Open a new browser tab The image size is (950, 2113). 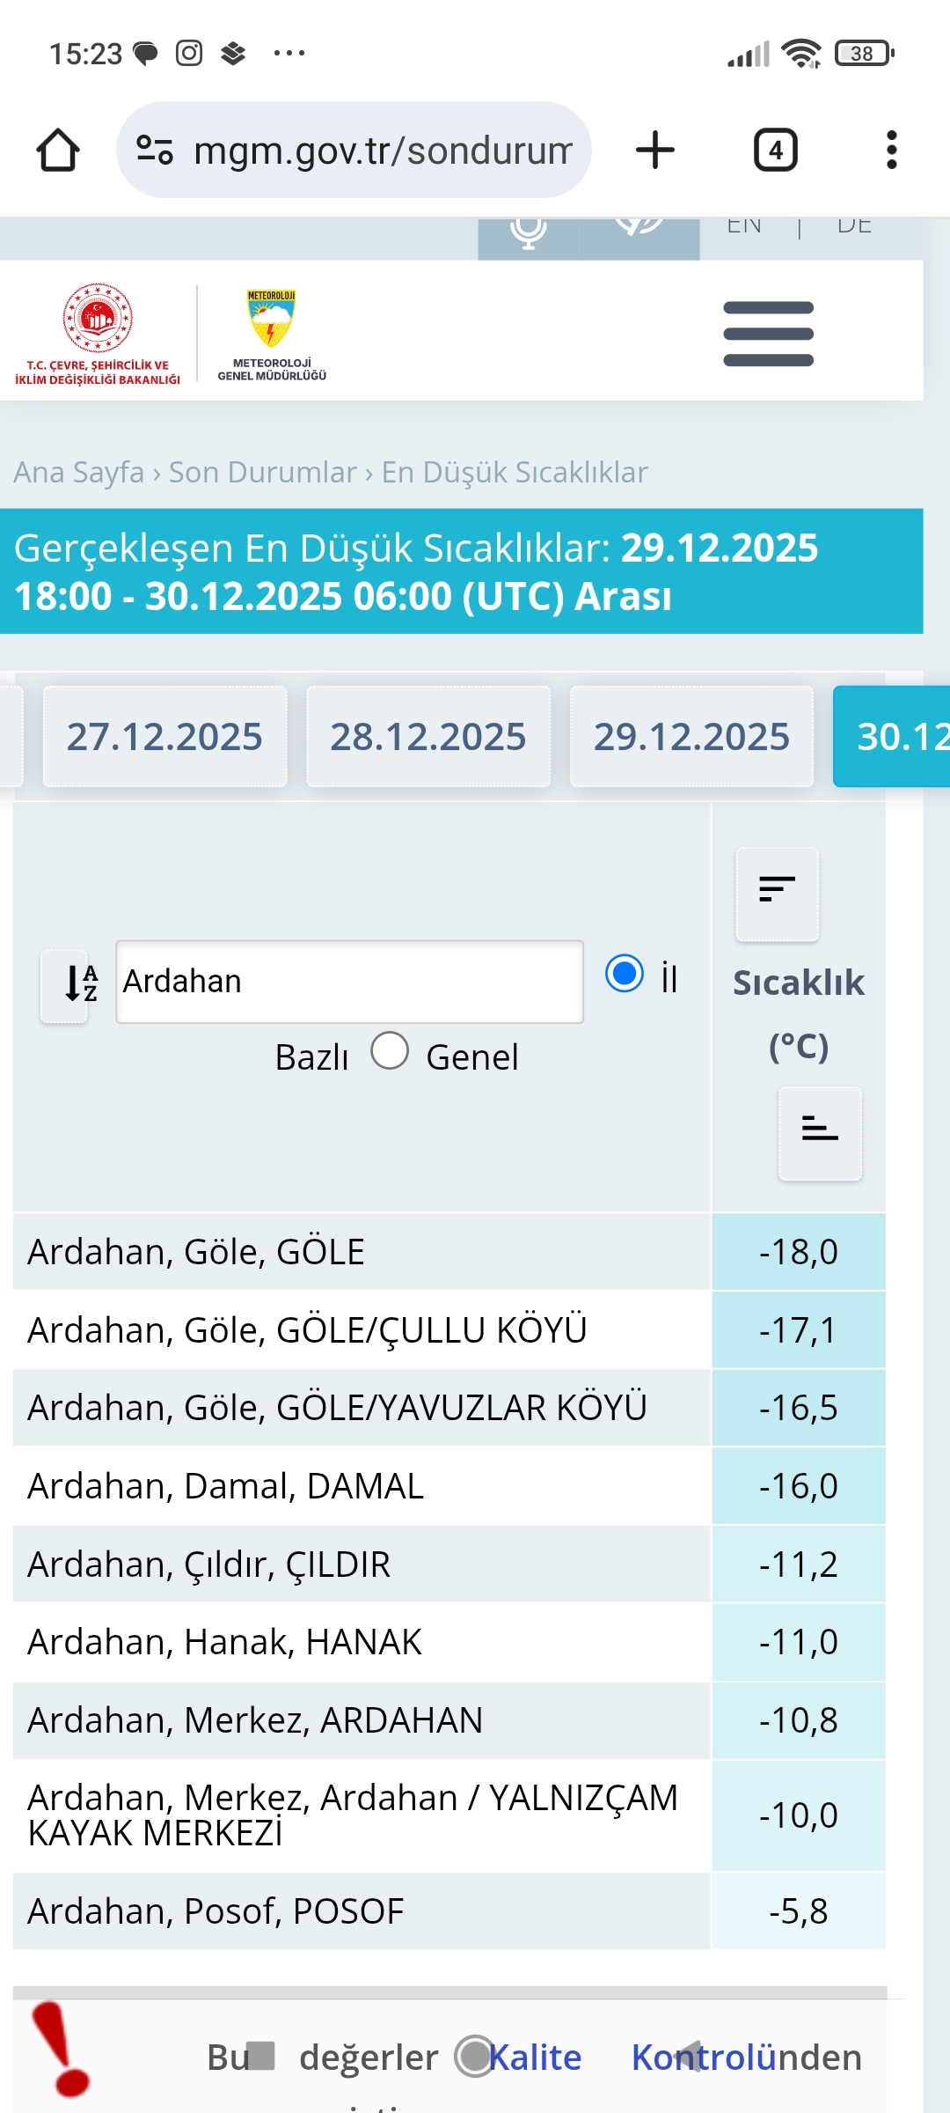click(x=655, y=150)
